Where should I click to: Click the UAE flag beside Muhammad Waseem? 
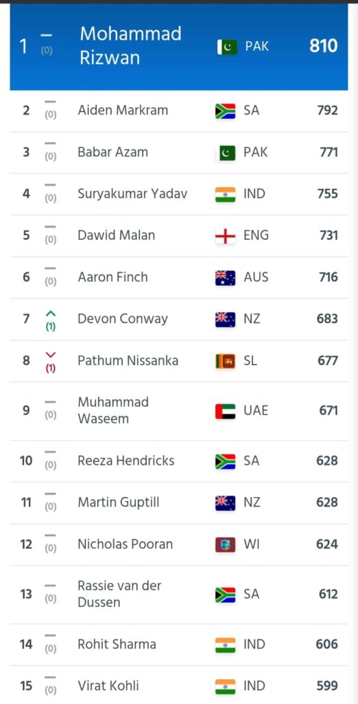(x=225, y=411)
